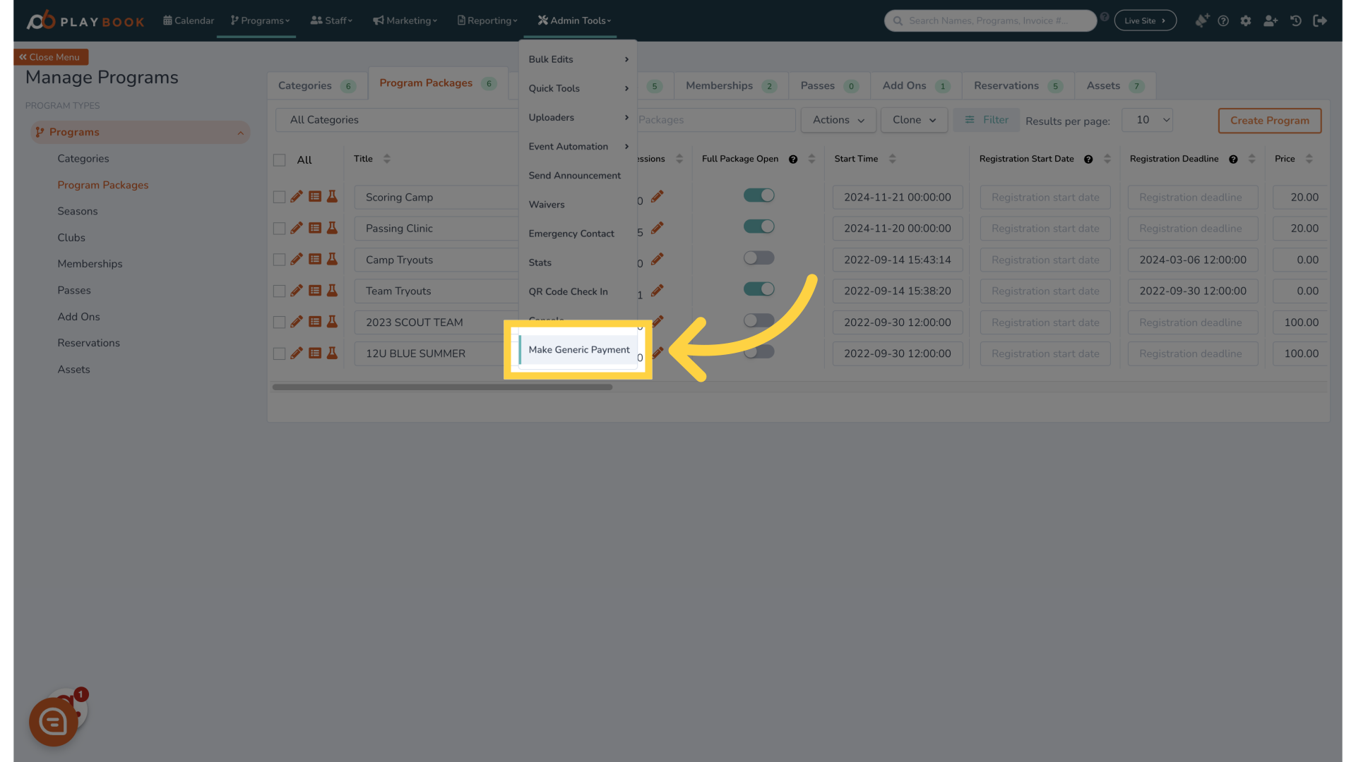This screenshot has width=1356, height=762.
Task: Open settings gear icon in top bar
Action: tap(1246, 21)
